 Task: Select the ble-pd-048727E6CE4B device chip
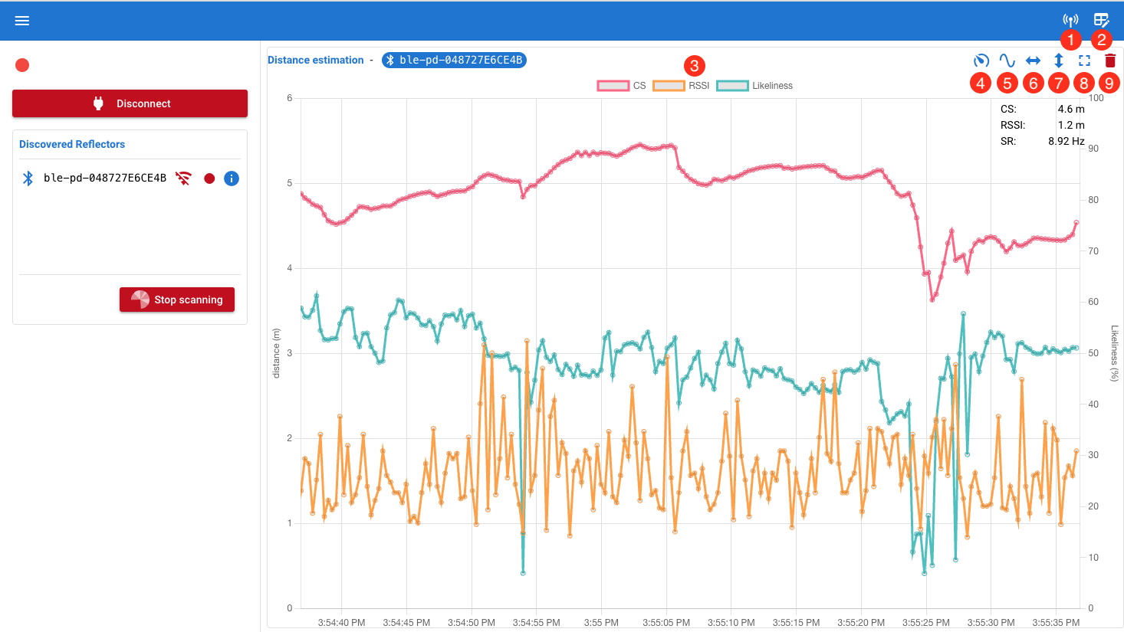click(454, 60)
